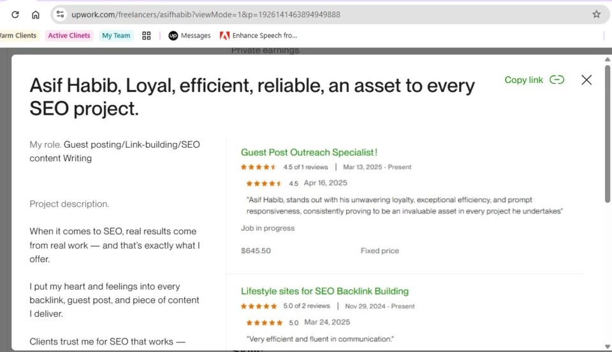Focus the upwork.com address bar URL
Image resolution: width=612 pixels, height=352 pixels.
click(206, 15)
